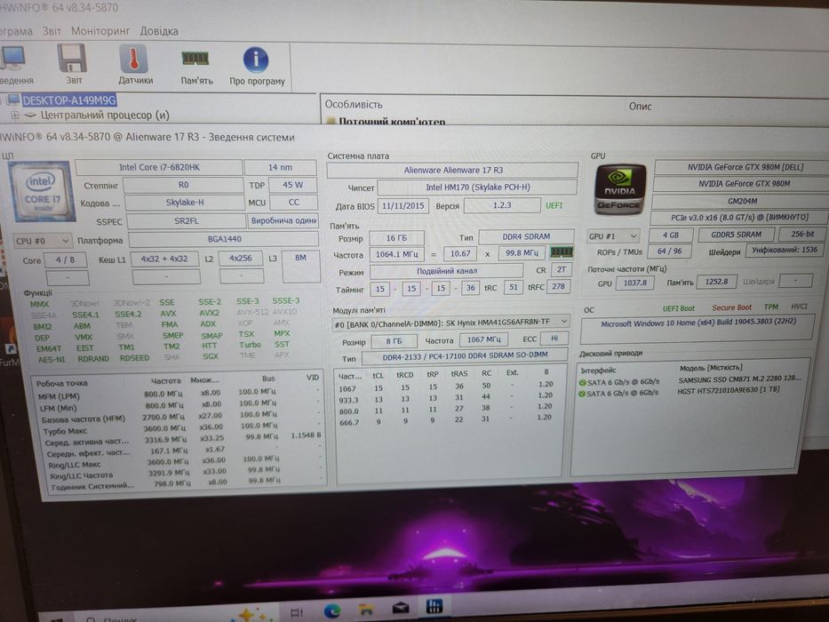This screenshot has width=829, height=622.
Task: Click the Intel Core i7-6820HK name field
Action: coord(159,167)
